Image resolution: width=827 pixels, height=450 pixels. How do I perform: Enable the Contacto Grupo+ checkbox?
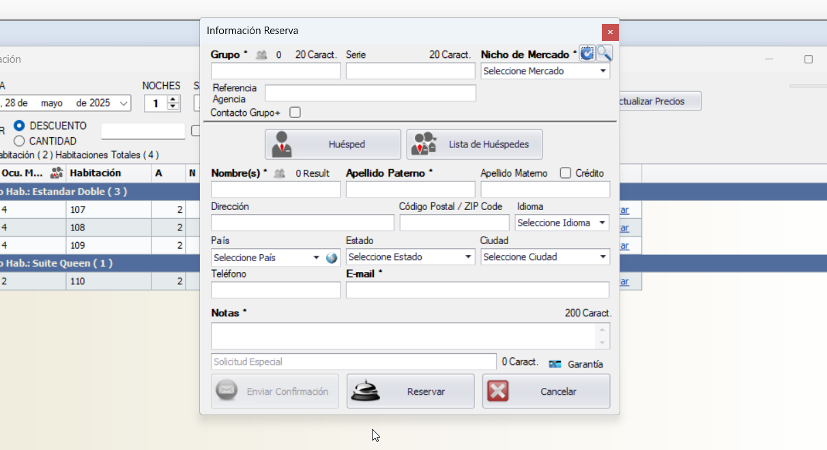pos(295,112)
